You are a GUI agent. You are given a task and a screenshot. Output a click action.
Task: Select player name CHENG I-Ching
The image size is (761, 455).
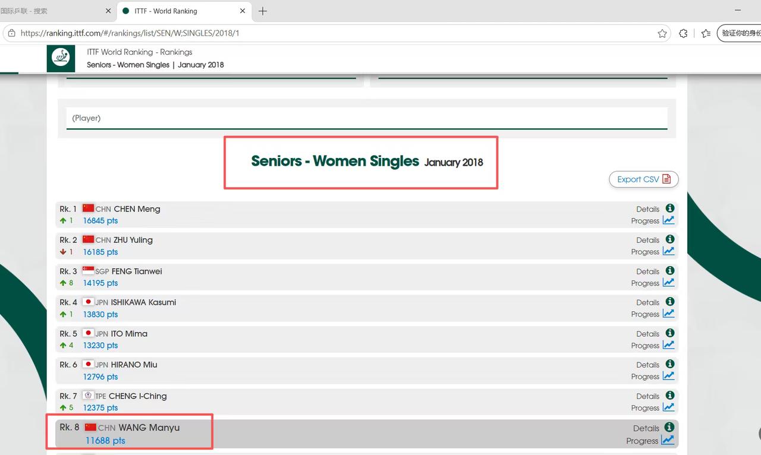click(x=138, y=396)
